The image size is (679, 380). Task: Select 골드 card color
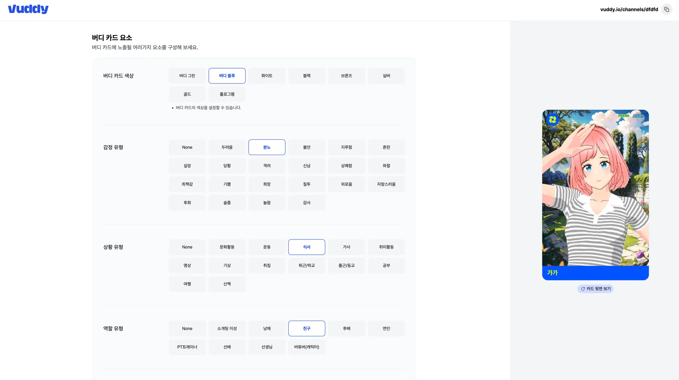pyautogui.click(x=187, y=94)
